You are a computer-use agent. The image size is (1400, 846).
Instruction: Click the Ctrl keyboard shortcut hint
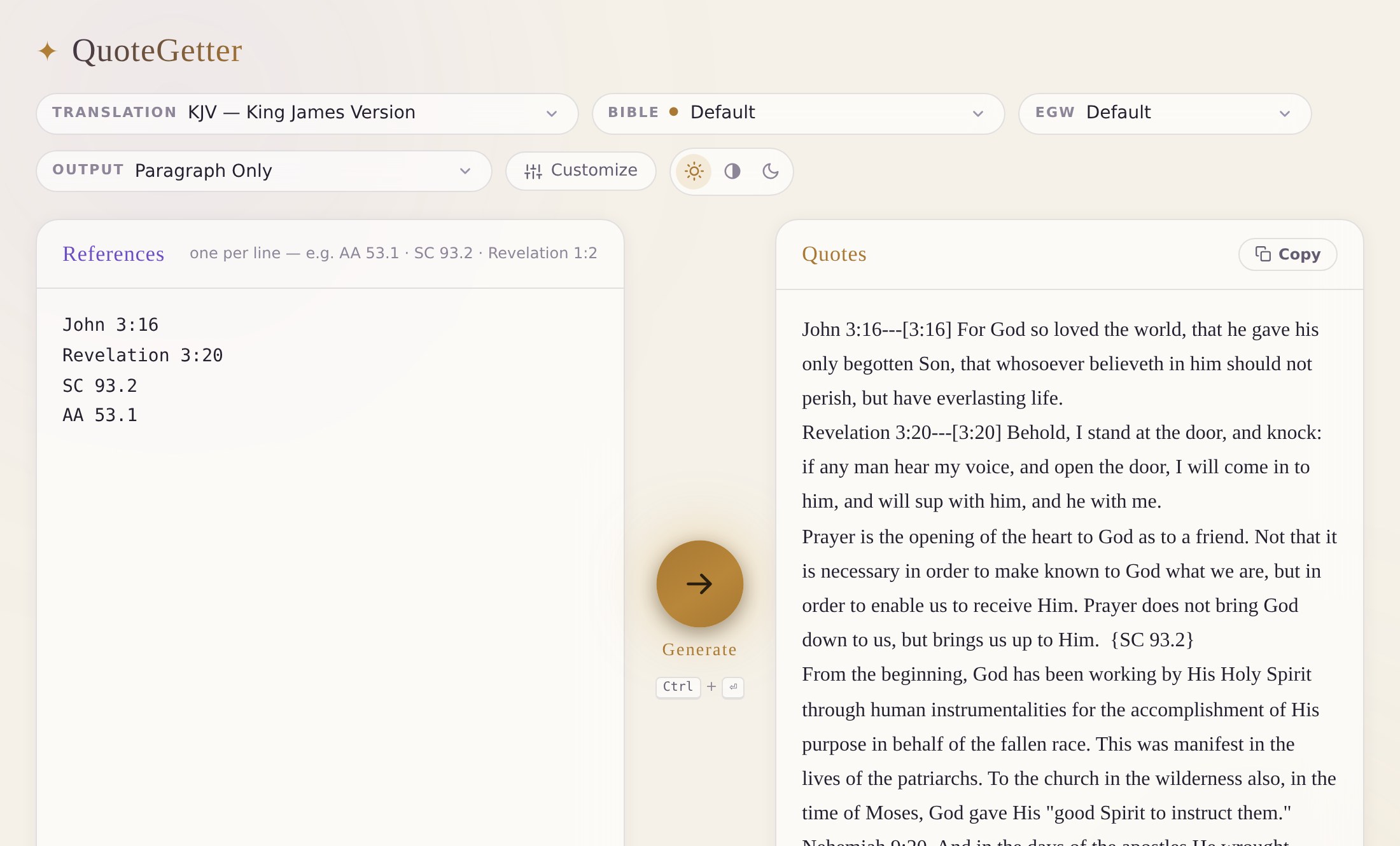[678, 687]
